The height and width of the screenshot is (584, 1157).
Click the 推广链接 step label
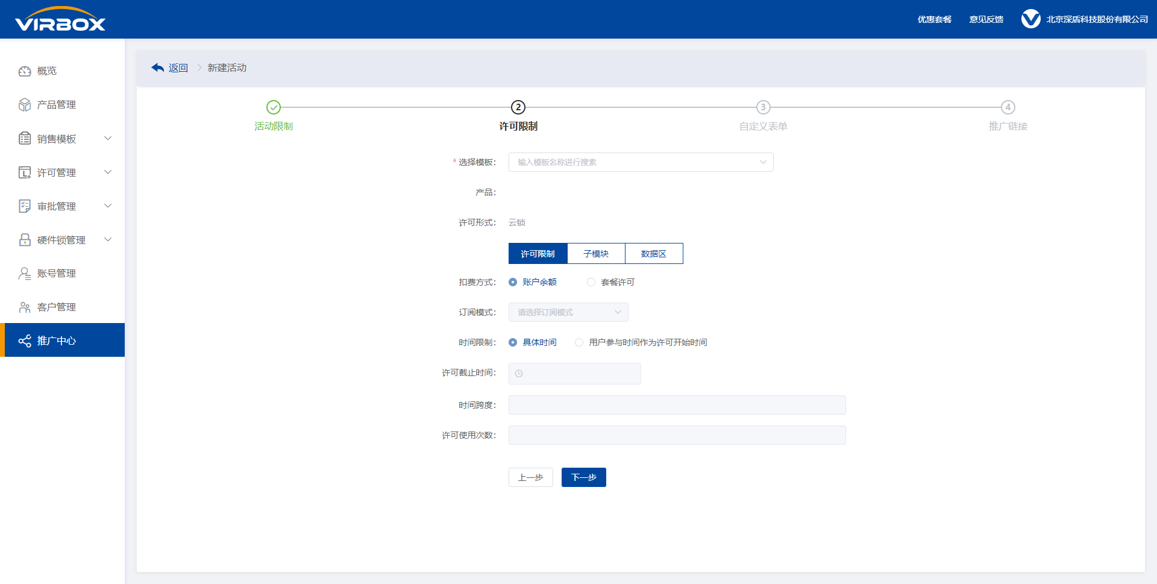[x=1008, y=127]
